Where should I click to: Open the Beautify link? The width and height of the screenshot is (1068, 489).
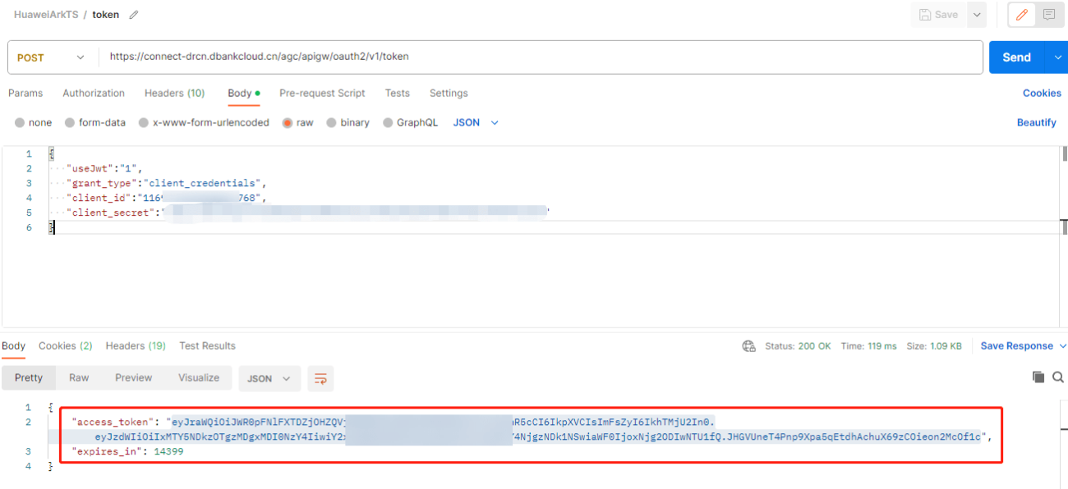point(1036,121)
